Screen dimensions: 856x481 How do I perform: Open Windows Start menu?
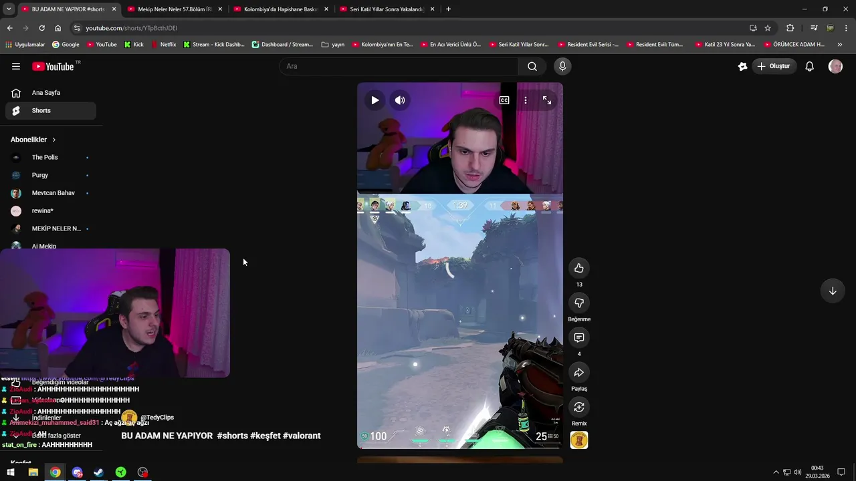click(11, 472)
